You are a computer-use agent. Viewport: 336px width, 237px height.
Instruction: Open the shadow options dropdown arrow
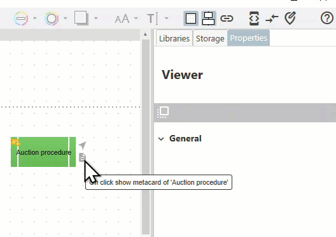pos(96,18)
